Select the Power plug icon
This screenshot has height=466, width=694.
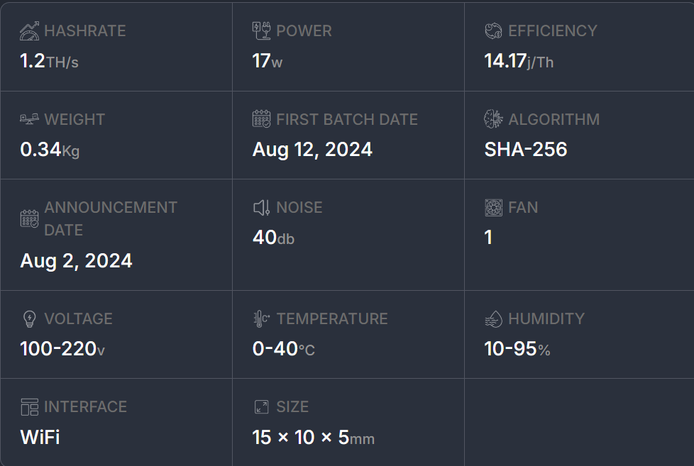pos(261,30)
